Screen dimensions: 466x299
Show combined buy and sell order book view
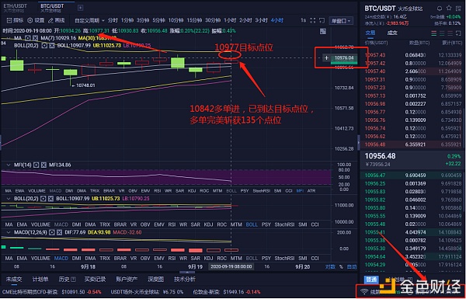click(434, 33)
